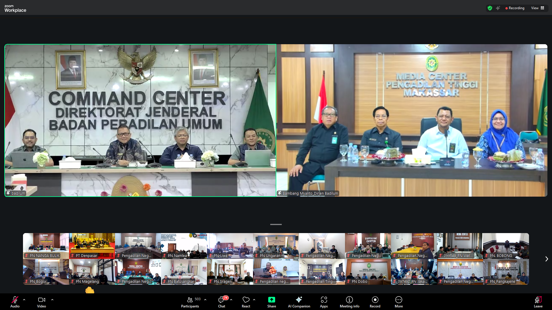552x310 pixels.
Task: Click the green encryption shield icon
Action: pyautogui.click(x=490, y=8)
